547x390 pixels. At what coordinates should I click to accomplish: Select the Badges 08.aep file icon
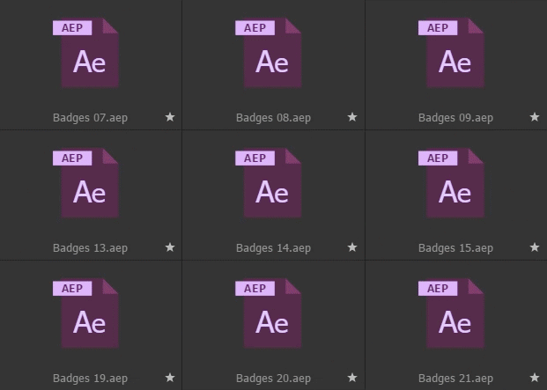[272, 55]
